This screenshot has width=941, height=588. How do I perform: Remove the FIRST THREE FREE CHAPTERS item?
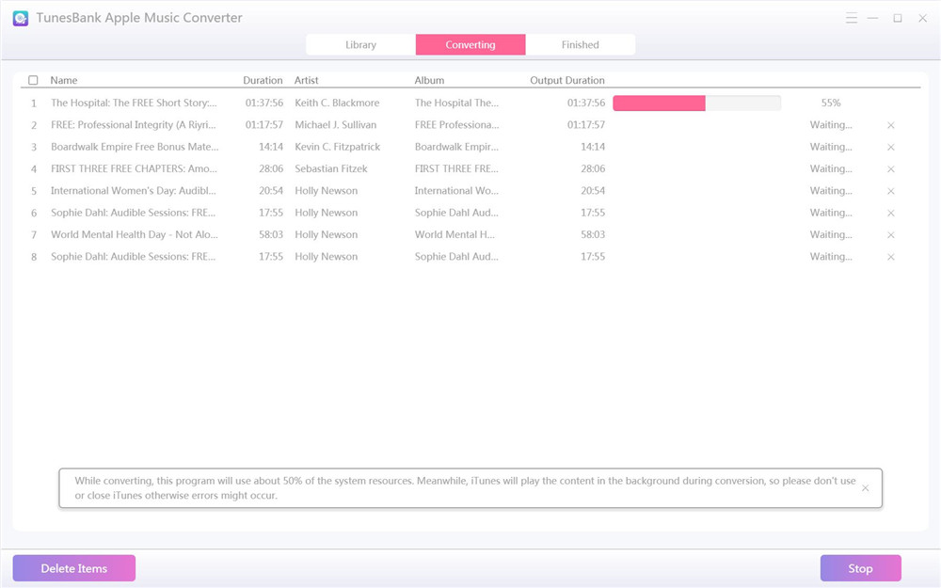point(890,169)
